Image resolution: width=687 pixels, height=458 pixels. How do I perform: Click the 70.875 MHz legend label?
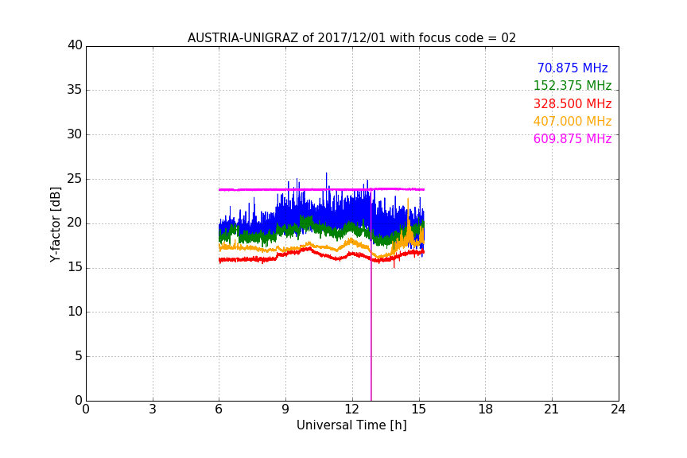click(572, 68)
